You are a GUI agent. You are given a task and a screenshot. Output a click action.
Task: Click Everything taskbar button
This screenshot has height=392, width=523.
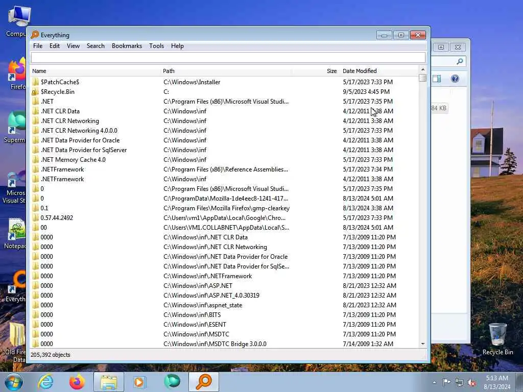click(204, 382)
